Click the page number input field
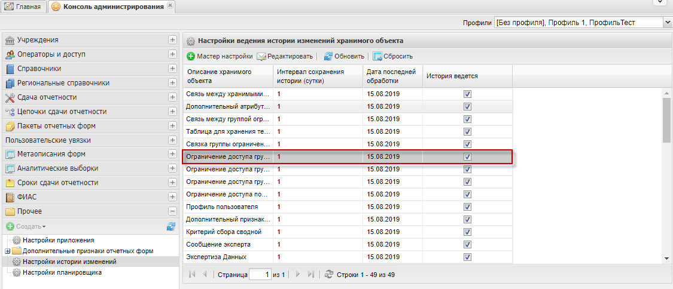Viewport: 673px width, 289px height. click(x=259, y=275)
